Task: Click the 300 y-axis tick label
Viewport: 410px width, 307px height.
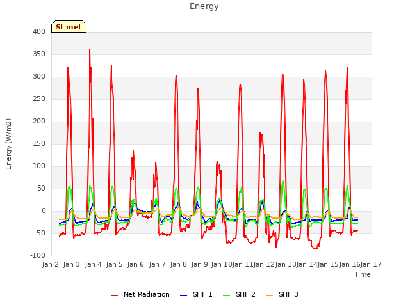Action: point(39,77)
